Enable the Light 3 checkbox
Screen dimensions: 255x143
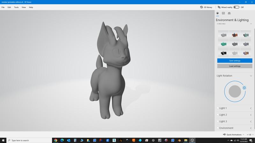pos(218,121)
